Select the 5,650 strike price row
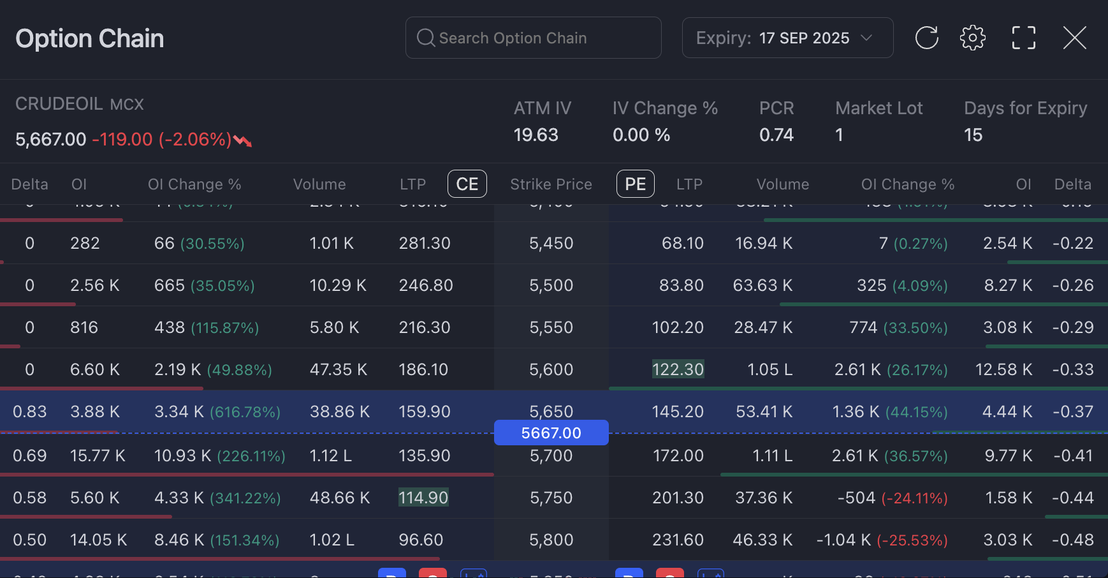 pyautogui.click(x=551, y=411)
